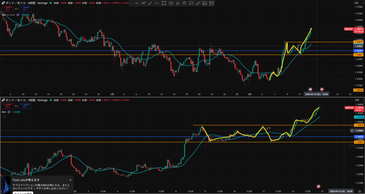Viewport: 365px width, 194px height.
Task: Select the comment bubble tool
Action: pos(191,3)
